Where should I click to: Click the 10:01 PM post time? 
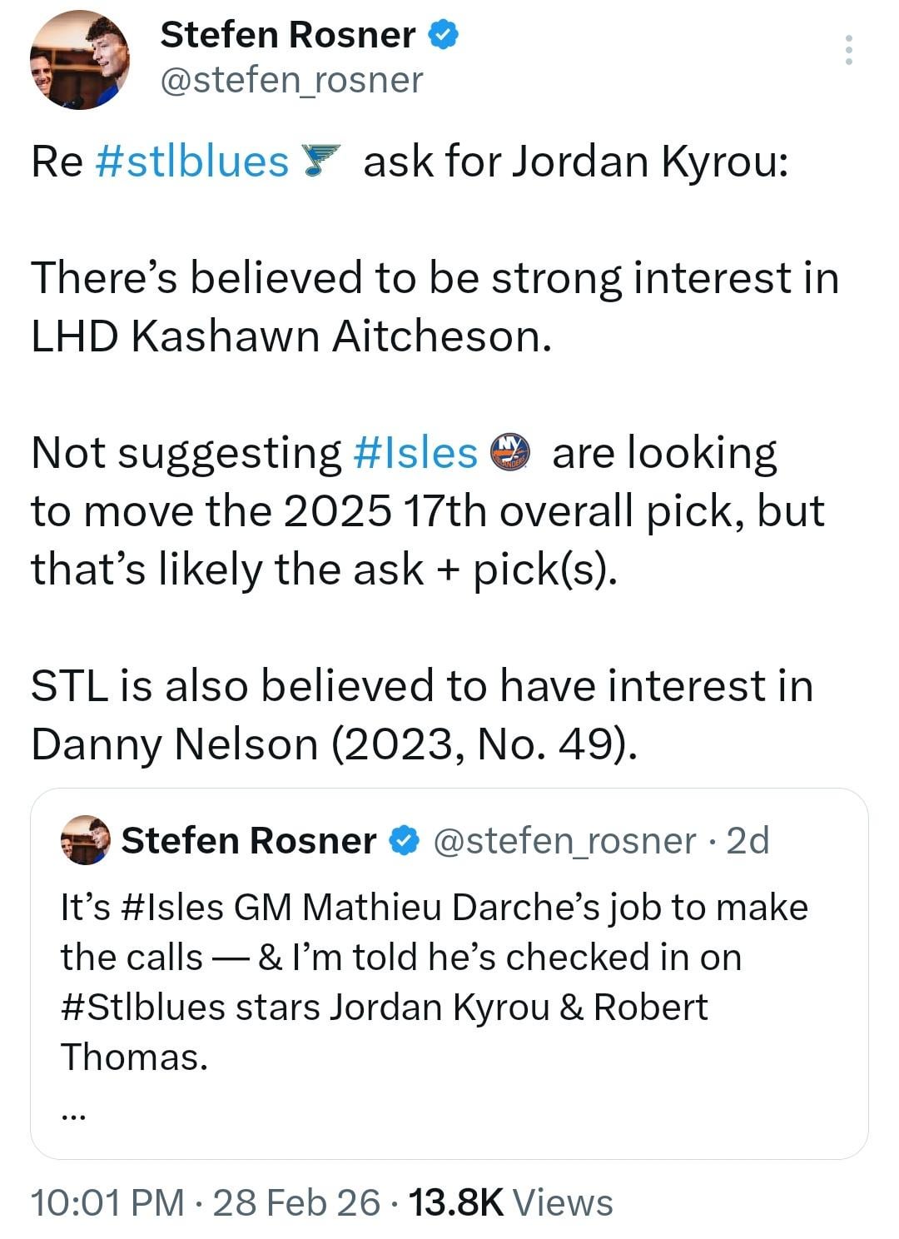tap(107, 1202)
